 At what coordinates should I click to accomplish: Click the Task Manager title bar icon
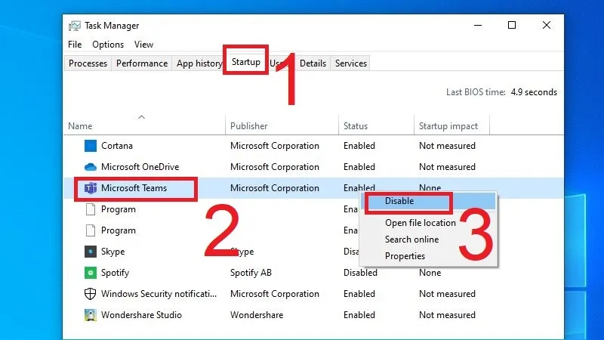click(x=75, y=26)
